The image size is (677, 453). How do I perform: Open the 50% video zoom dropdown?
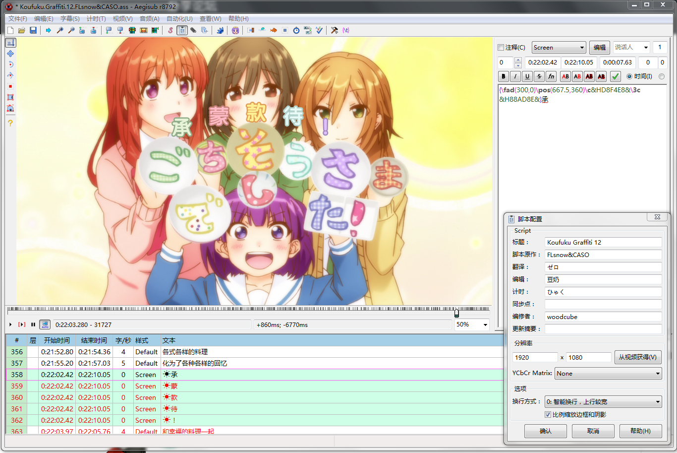click(485, 324)
